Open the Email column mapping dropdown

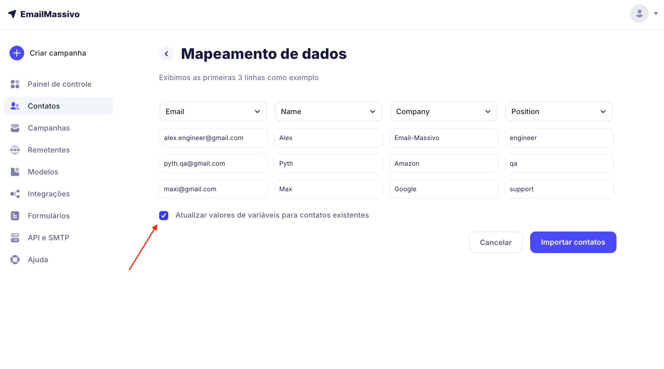click(x=213, y=112)
